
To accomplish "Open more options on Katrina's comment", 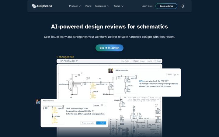I will [178, 75].
